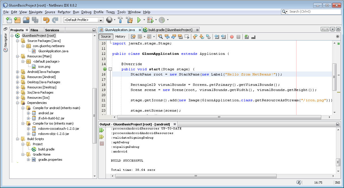Image resolution: width=344 pixels, height=188 pixels.
Task: Minimize the Projects panel group
Action: tap(94, 30)
